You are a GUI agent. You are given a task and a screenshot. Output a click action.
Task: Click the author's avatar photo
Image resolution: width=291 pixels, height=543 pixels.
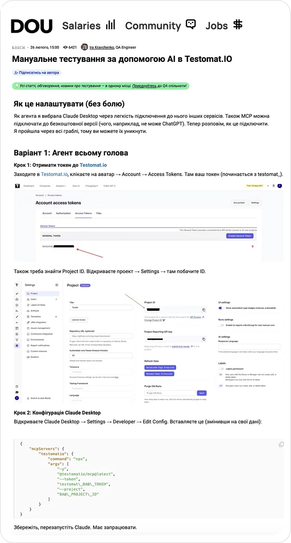84,47
